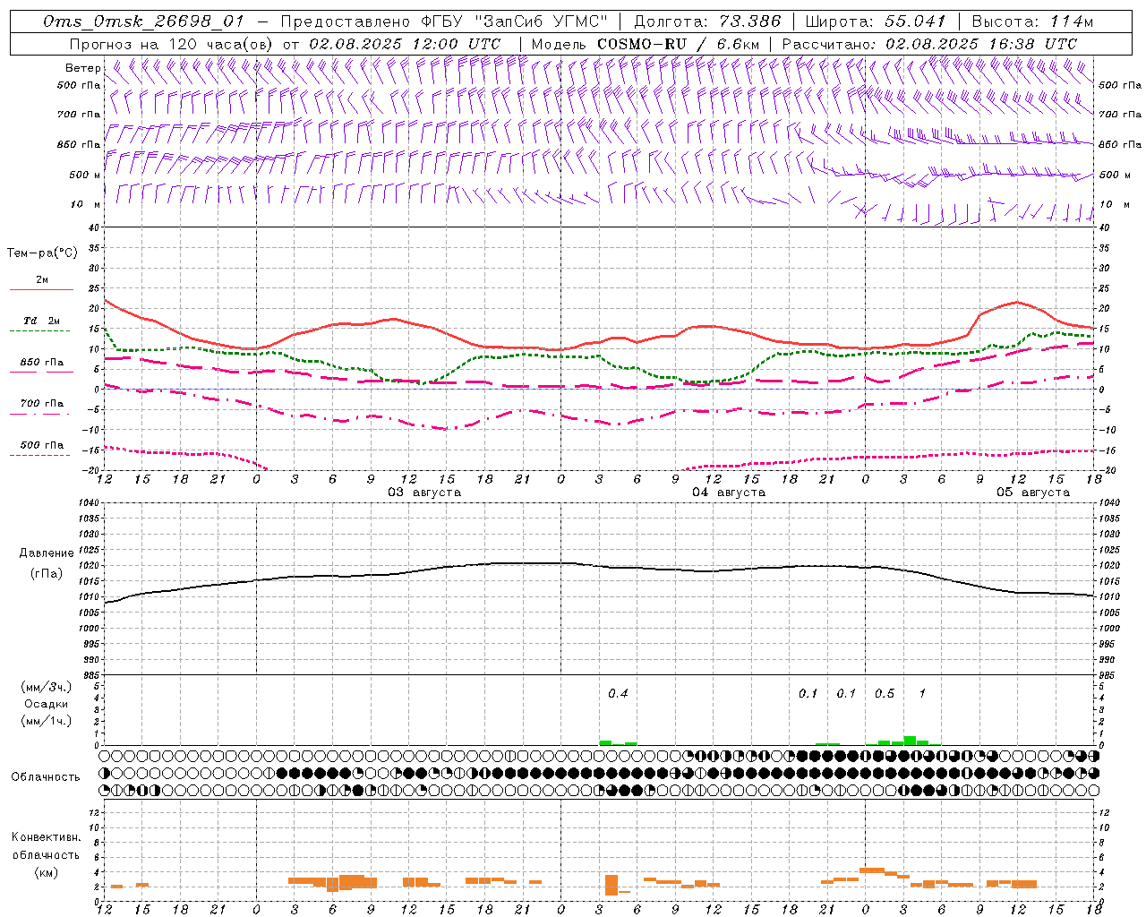Click the 10 м wind level label on the left
Image resolution: width=1146 pixels, height=917 pixels.
pyautogui.click(x=86, y=204)
